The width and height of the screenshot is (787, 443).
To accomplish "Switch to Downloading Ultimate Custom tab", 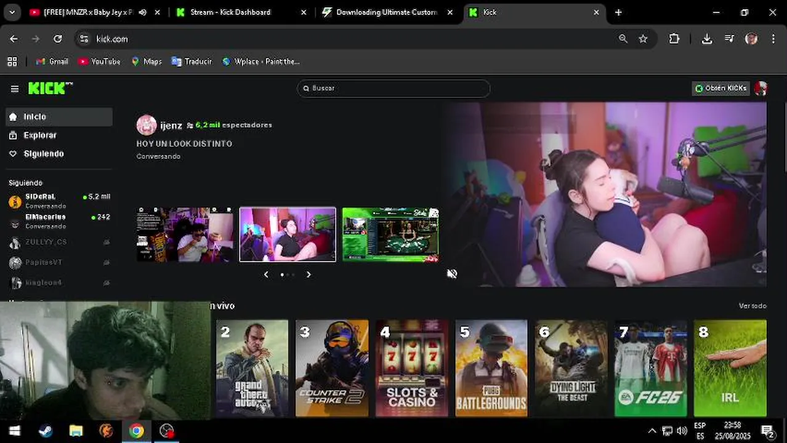I will point(387,12).
